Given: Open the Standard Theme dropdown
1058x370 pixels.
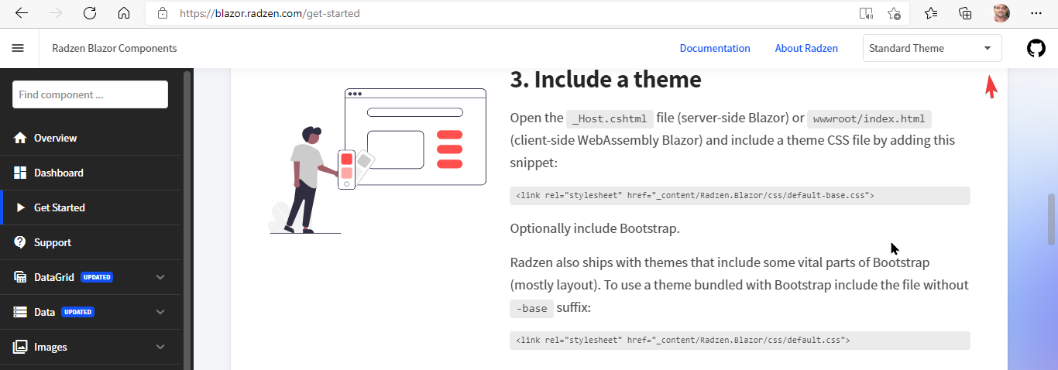Looking at the screenshot, I should pyautogui.click(x=932, y=48).
